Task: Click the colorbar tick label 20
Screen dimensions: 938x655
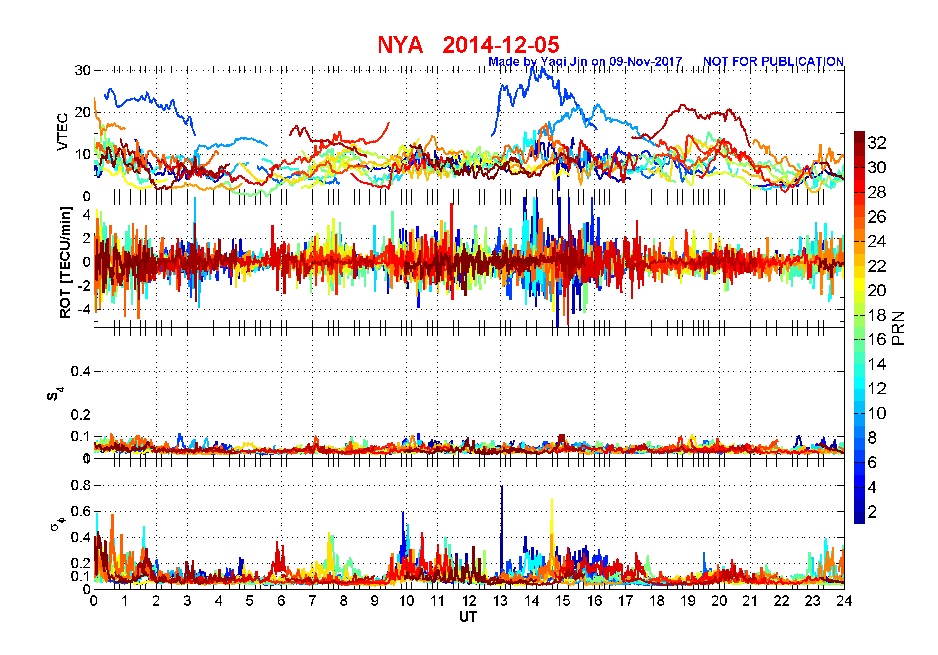Action: point(877,291)
